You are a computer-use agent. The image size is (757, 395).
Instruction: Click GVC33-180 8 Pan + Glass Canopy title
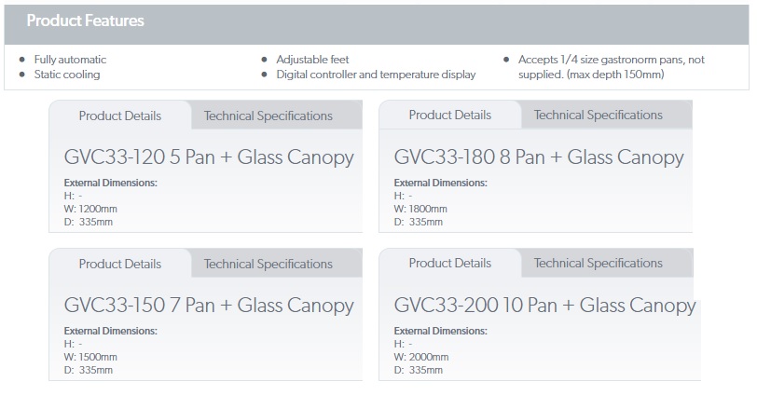(x=539, y=157)
